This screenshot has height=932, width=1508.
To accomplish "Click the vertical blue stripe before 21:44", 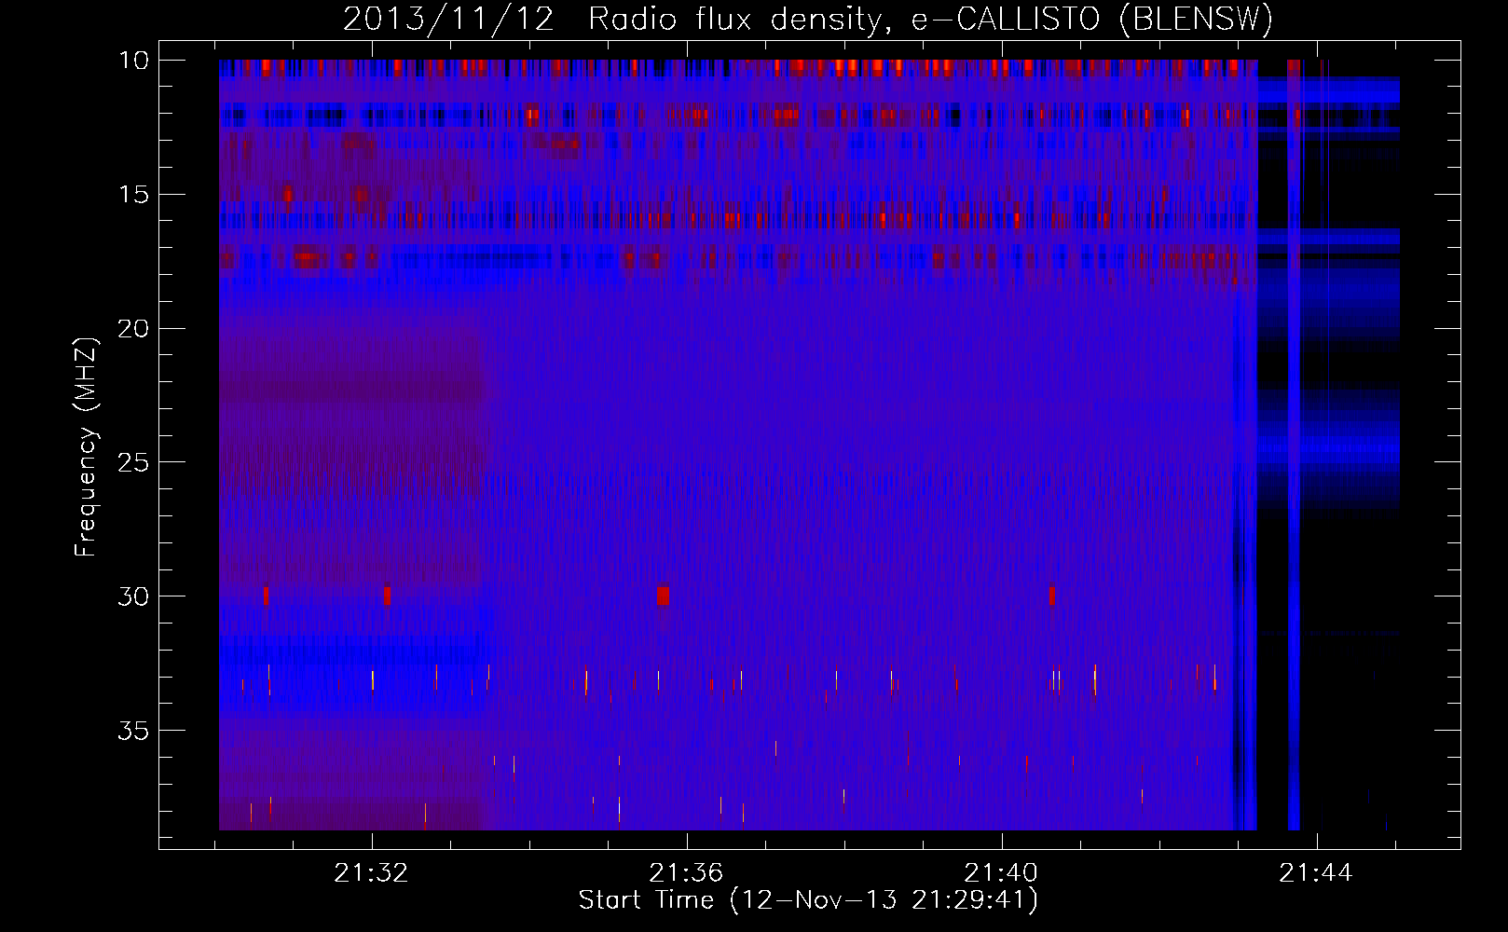I will tap(1294, 445).
